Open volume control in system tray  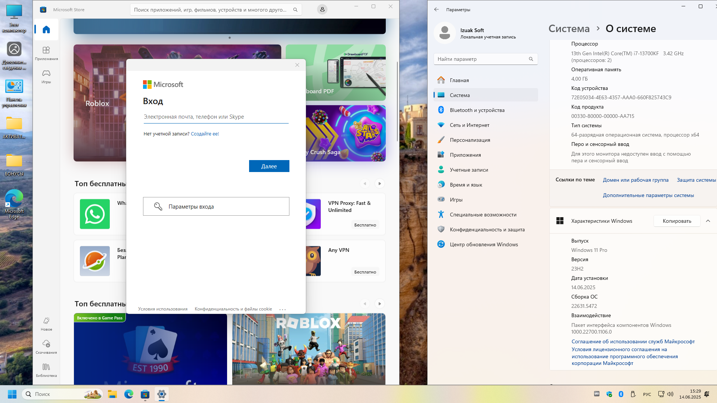670,394
